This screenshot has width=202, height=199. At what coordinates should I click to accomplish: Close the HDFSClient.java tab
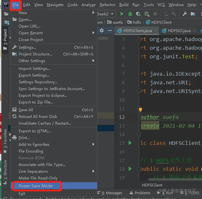(156, 30)
